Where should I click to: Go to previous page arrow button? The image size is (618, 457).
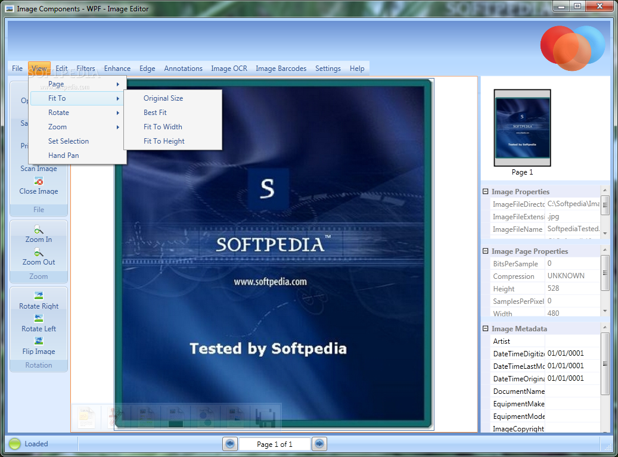(230, 444)
